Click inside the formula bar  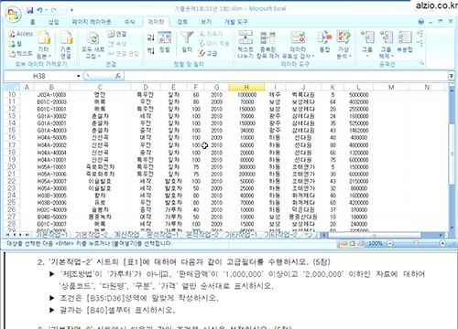tap(286, 76)
